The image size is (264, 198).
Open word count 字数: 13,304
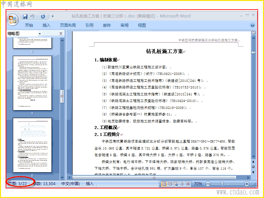pos(44,183)
